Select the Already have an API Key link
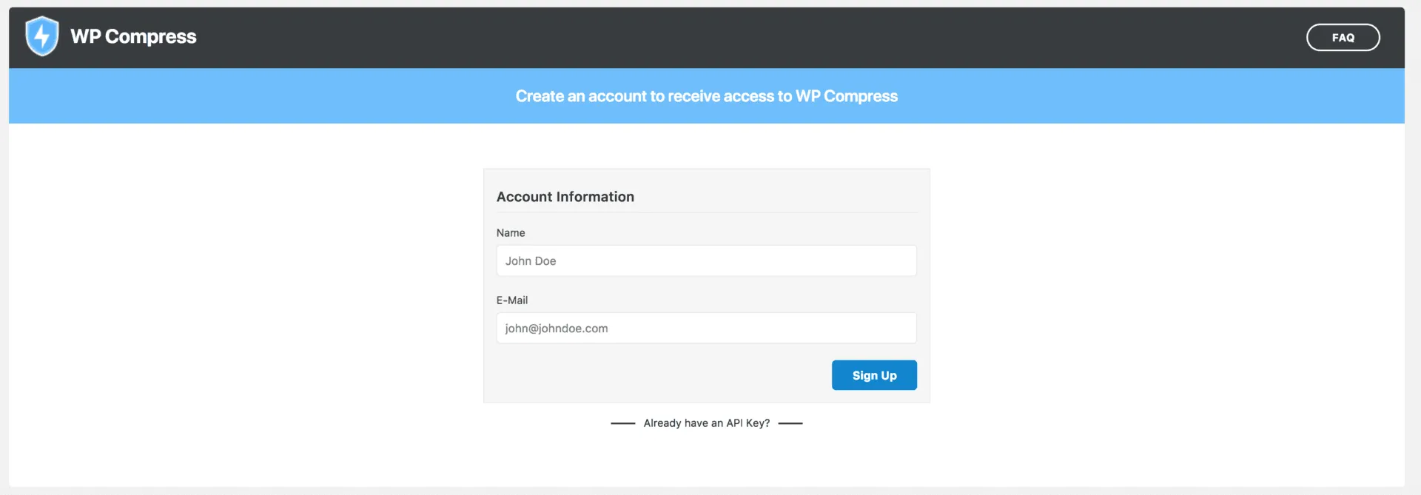Image resolution: width=1421 pixels, height=495 pixels. [x=706, y=423]
